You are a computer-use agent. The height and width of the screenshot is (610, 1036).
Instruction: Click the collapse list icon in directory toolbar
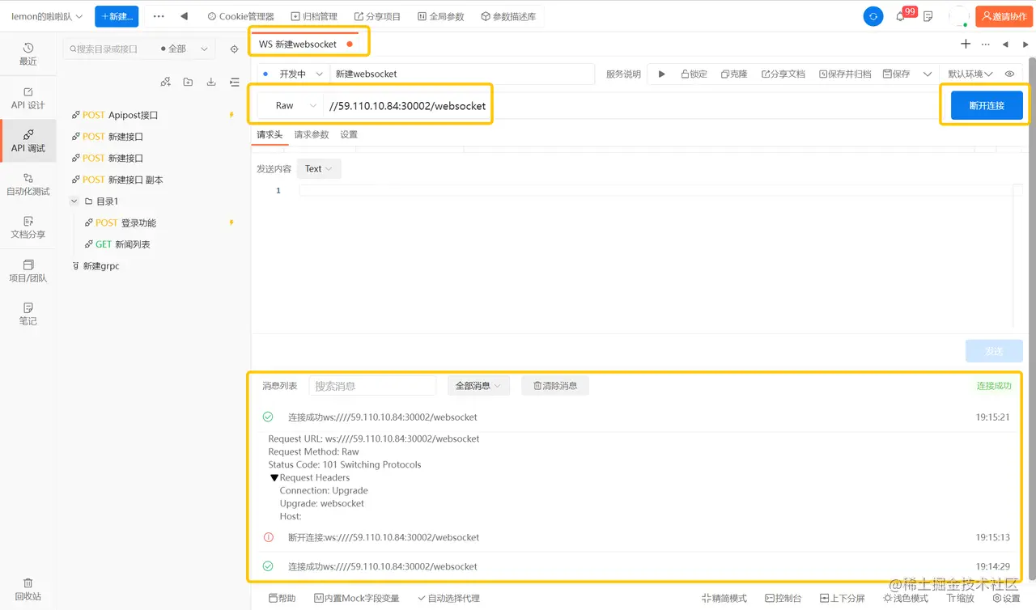pyautogui.click(x=235, y=82)
